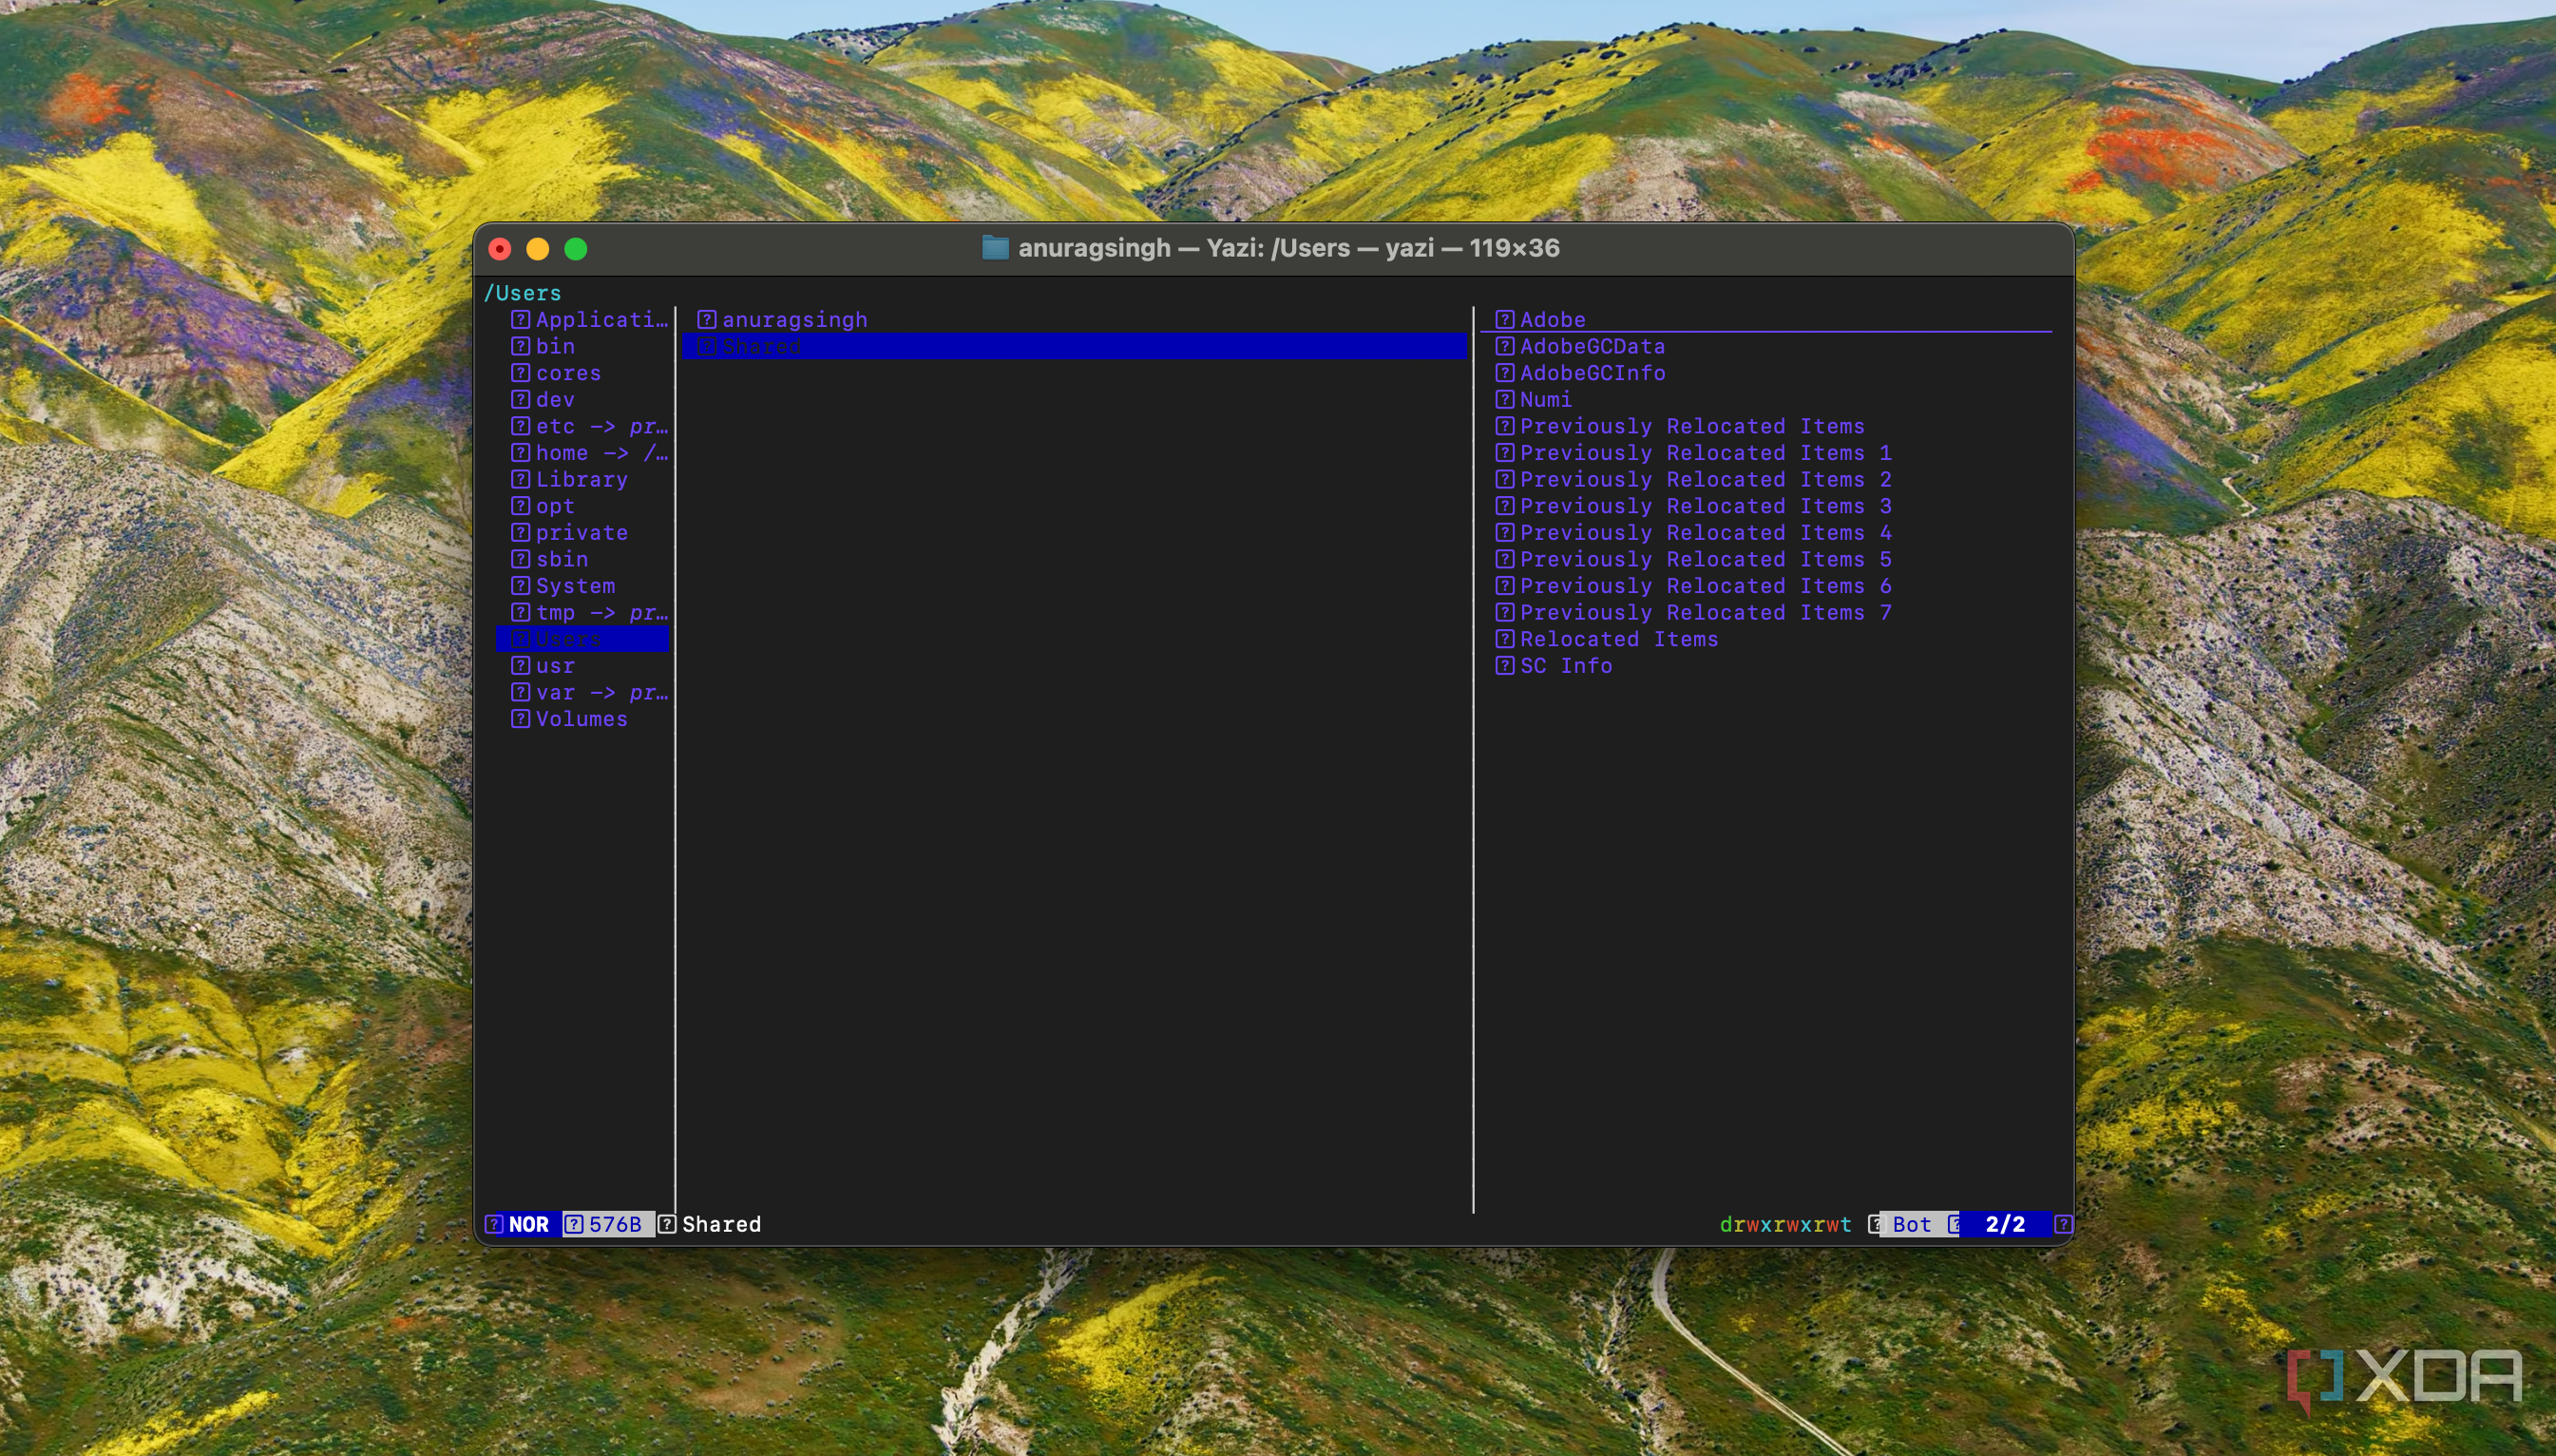Select 'Previously Relocated Items' without number
Image resolution: width=2556 pixels, height=1456 pixels.
point(1679,426)
